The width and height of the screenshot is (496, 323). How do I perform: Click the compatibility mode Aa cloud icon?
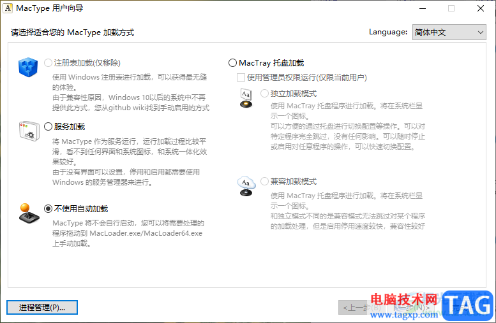pyautogui.click(x=246, y=186)
